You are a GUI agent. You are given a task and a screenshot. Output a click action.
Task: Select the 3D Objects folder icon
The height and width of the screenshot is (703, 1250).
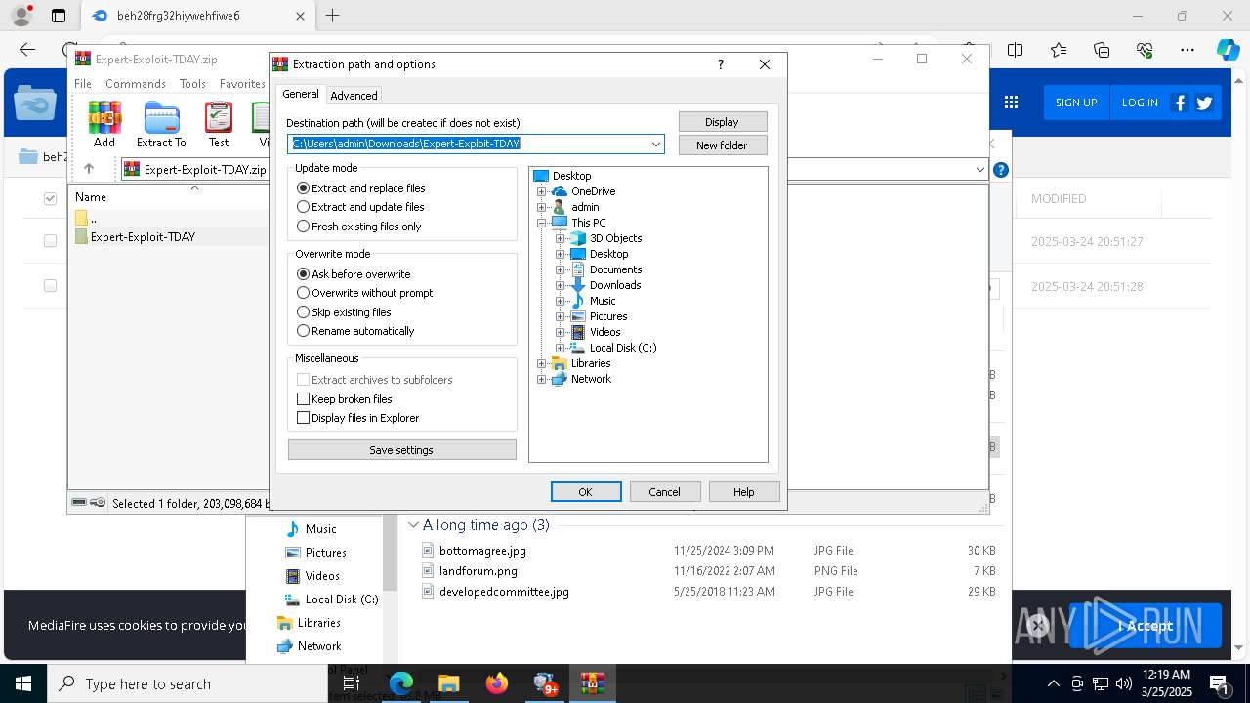(578, 238)
